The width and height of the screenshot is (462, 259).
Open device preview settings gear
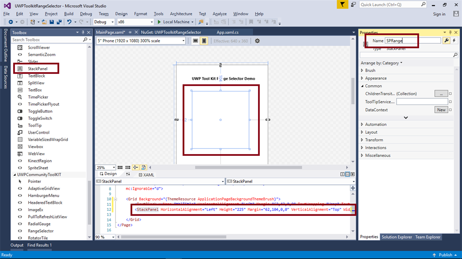(x=257, y=41)
